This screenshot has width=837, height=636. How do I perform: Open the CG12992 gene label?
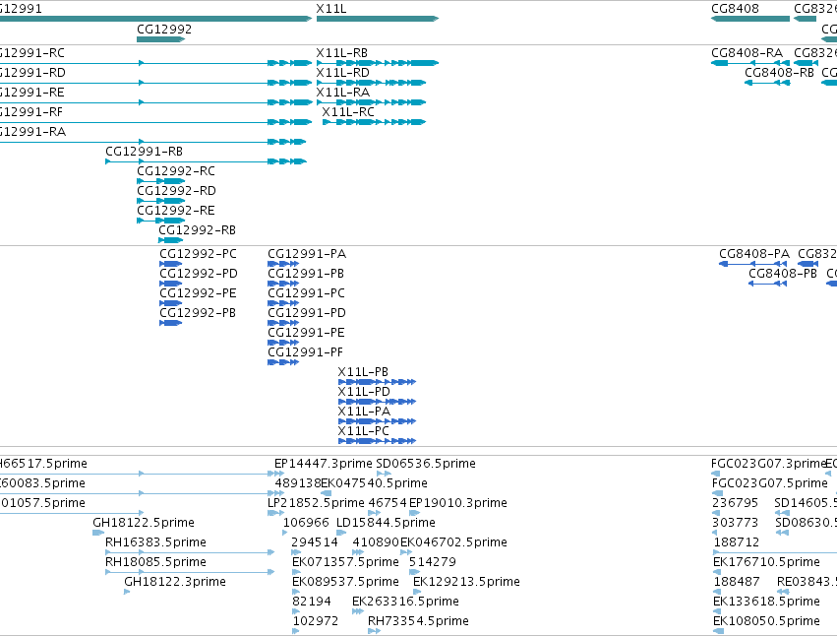(164, 30)
